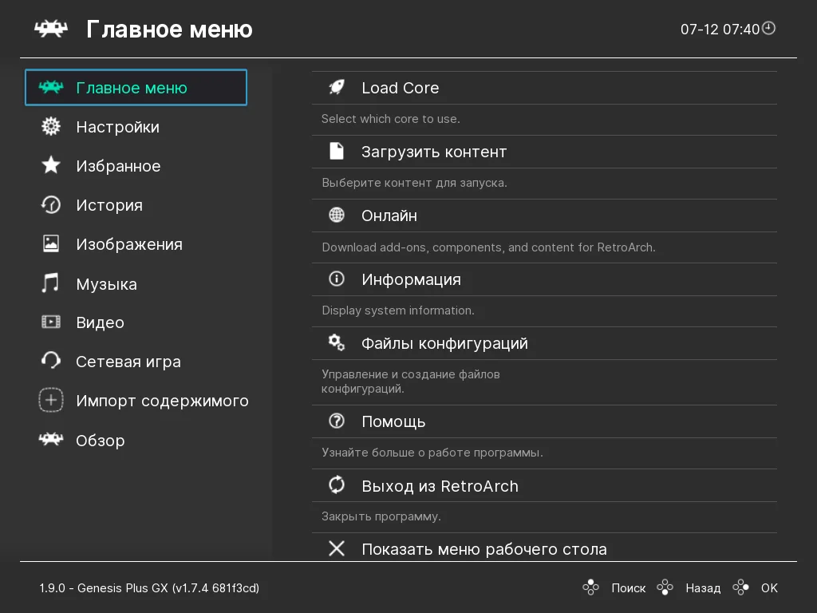Click the X icon for Показать меню рабочего стола
The width and height of the screenshot is (817, 613).
pos(337,549)
